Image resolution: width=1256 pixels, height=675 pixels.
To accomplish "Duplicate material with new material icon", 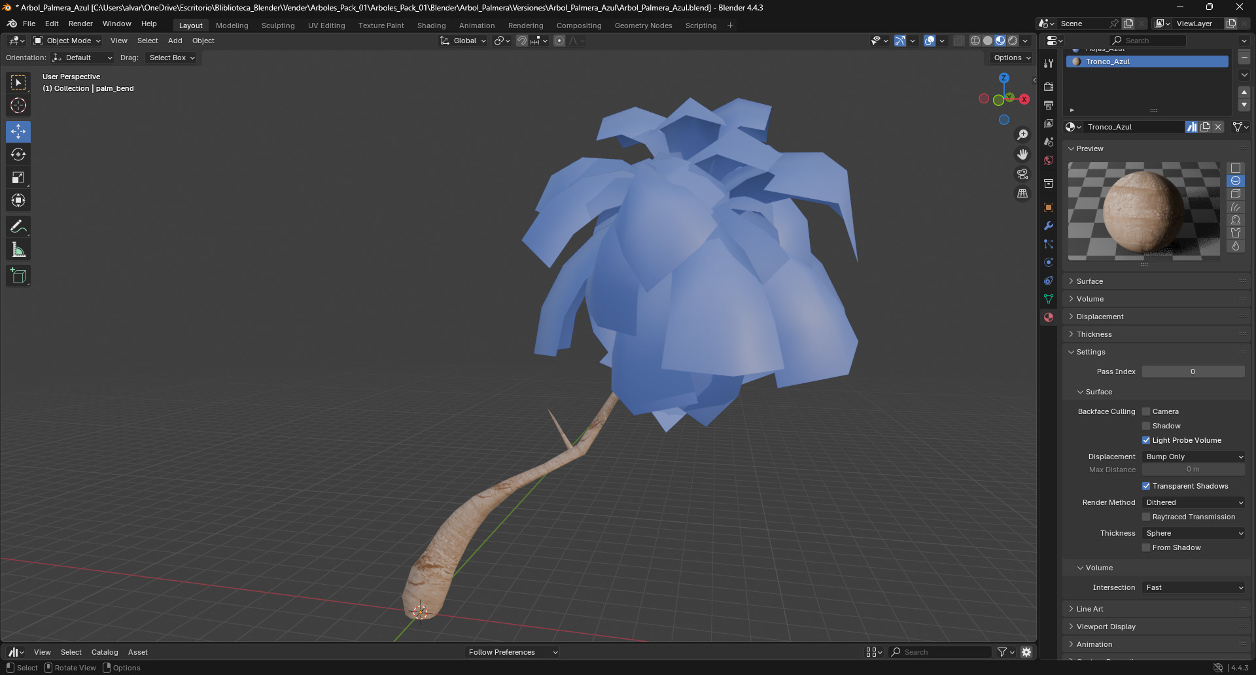I will tap(1205, 127).
